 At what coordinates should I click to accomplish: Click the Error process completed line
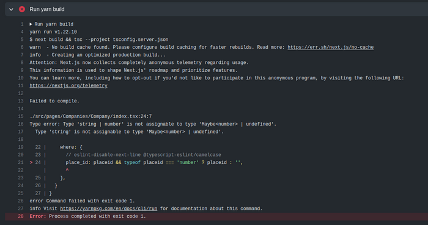87,216
